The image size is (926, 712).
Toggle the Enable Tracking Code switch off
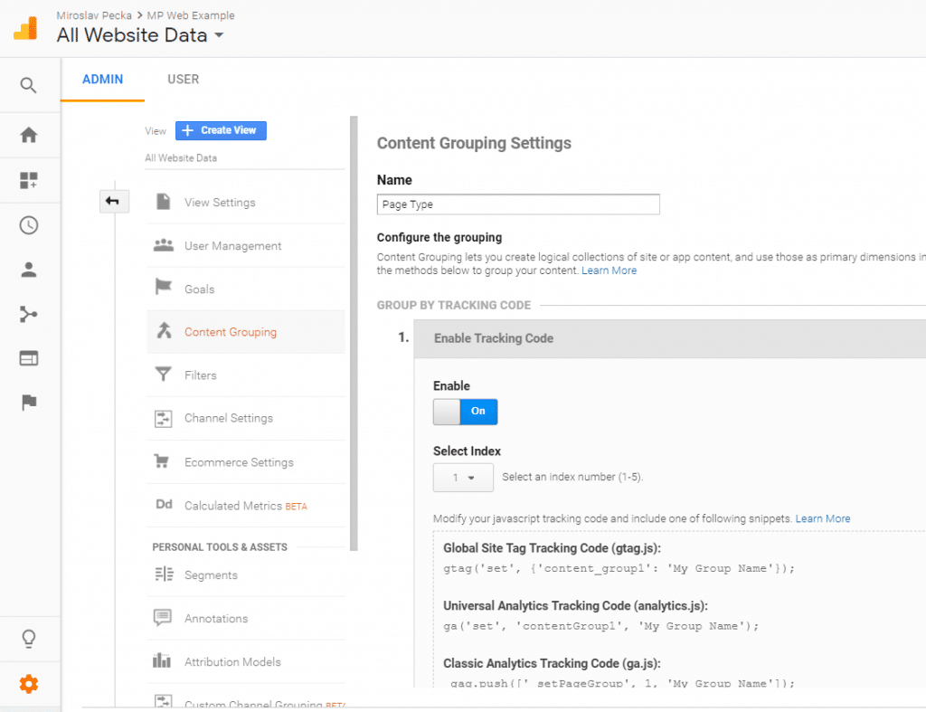(465, 412)
